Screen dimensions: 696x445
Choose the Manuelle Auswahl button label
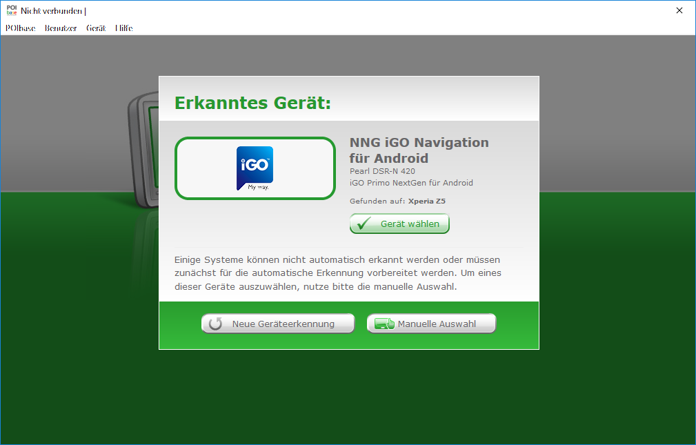coord(437,324)
